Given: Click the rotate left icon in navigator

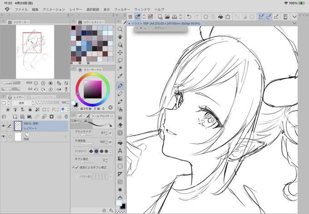Looking at the screenshot, I should point(36,89).
